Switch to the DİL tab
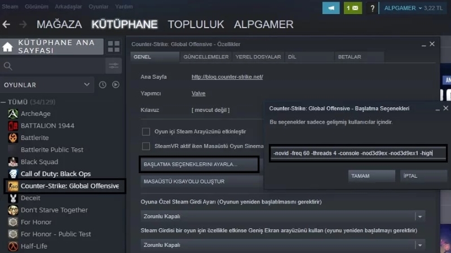Image resolution: width=451 pixels, height=253 pixels. [309, 57]
